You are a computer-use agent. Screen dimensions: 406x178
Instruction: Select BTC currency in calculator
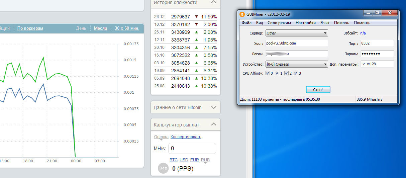pyautogui.click(x=174, y=160)
